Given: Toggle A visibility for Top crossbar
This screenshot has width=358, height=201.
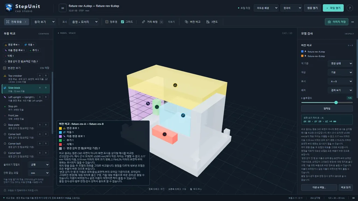Looking at the screenshot, I should 40,76.
